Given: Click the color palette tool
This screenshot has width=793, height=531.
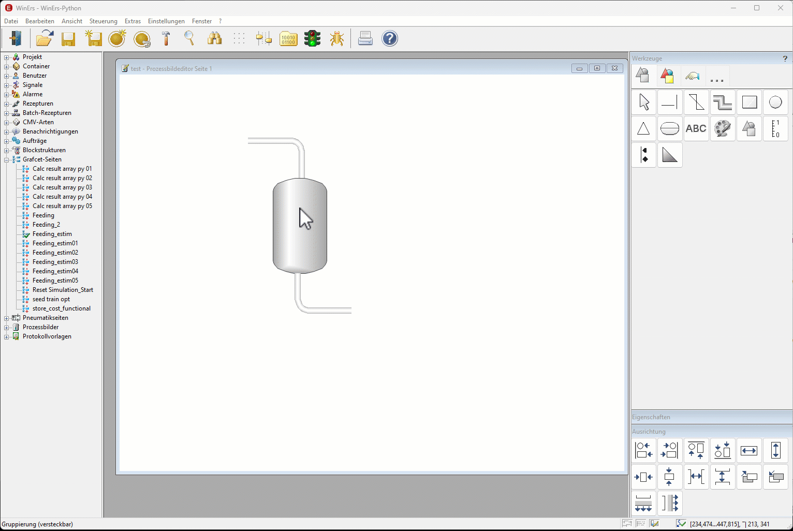Looking at the screenshot, I should (x=722, y=129).
